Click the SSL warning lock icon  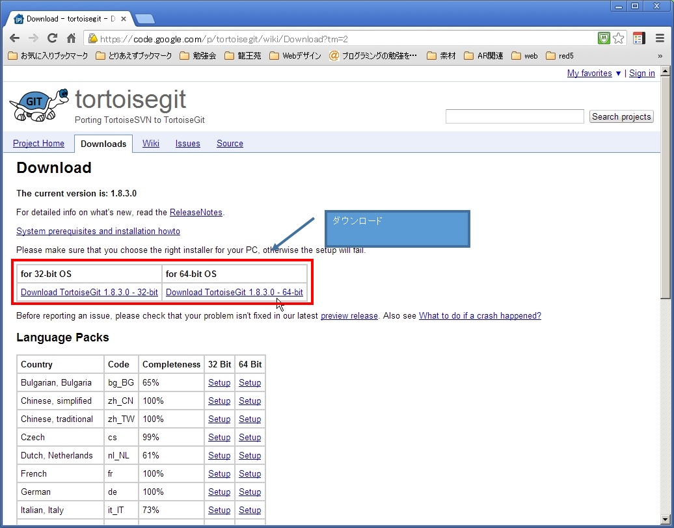pyautogui.click(x=92, y=38)
